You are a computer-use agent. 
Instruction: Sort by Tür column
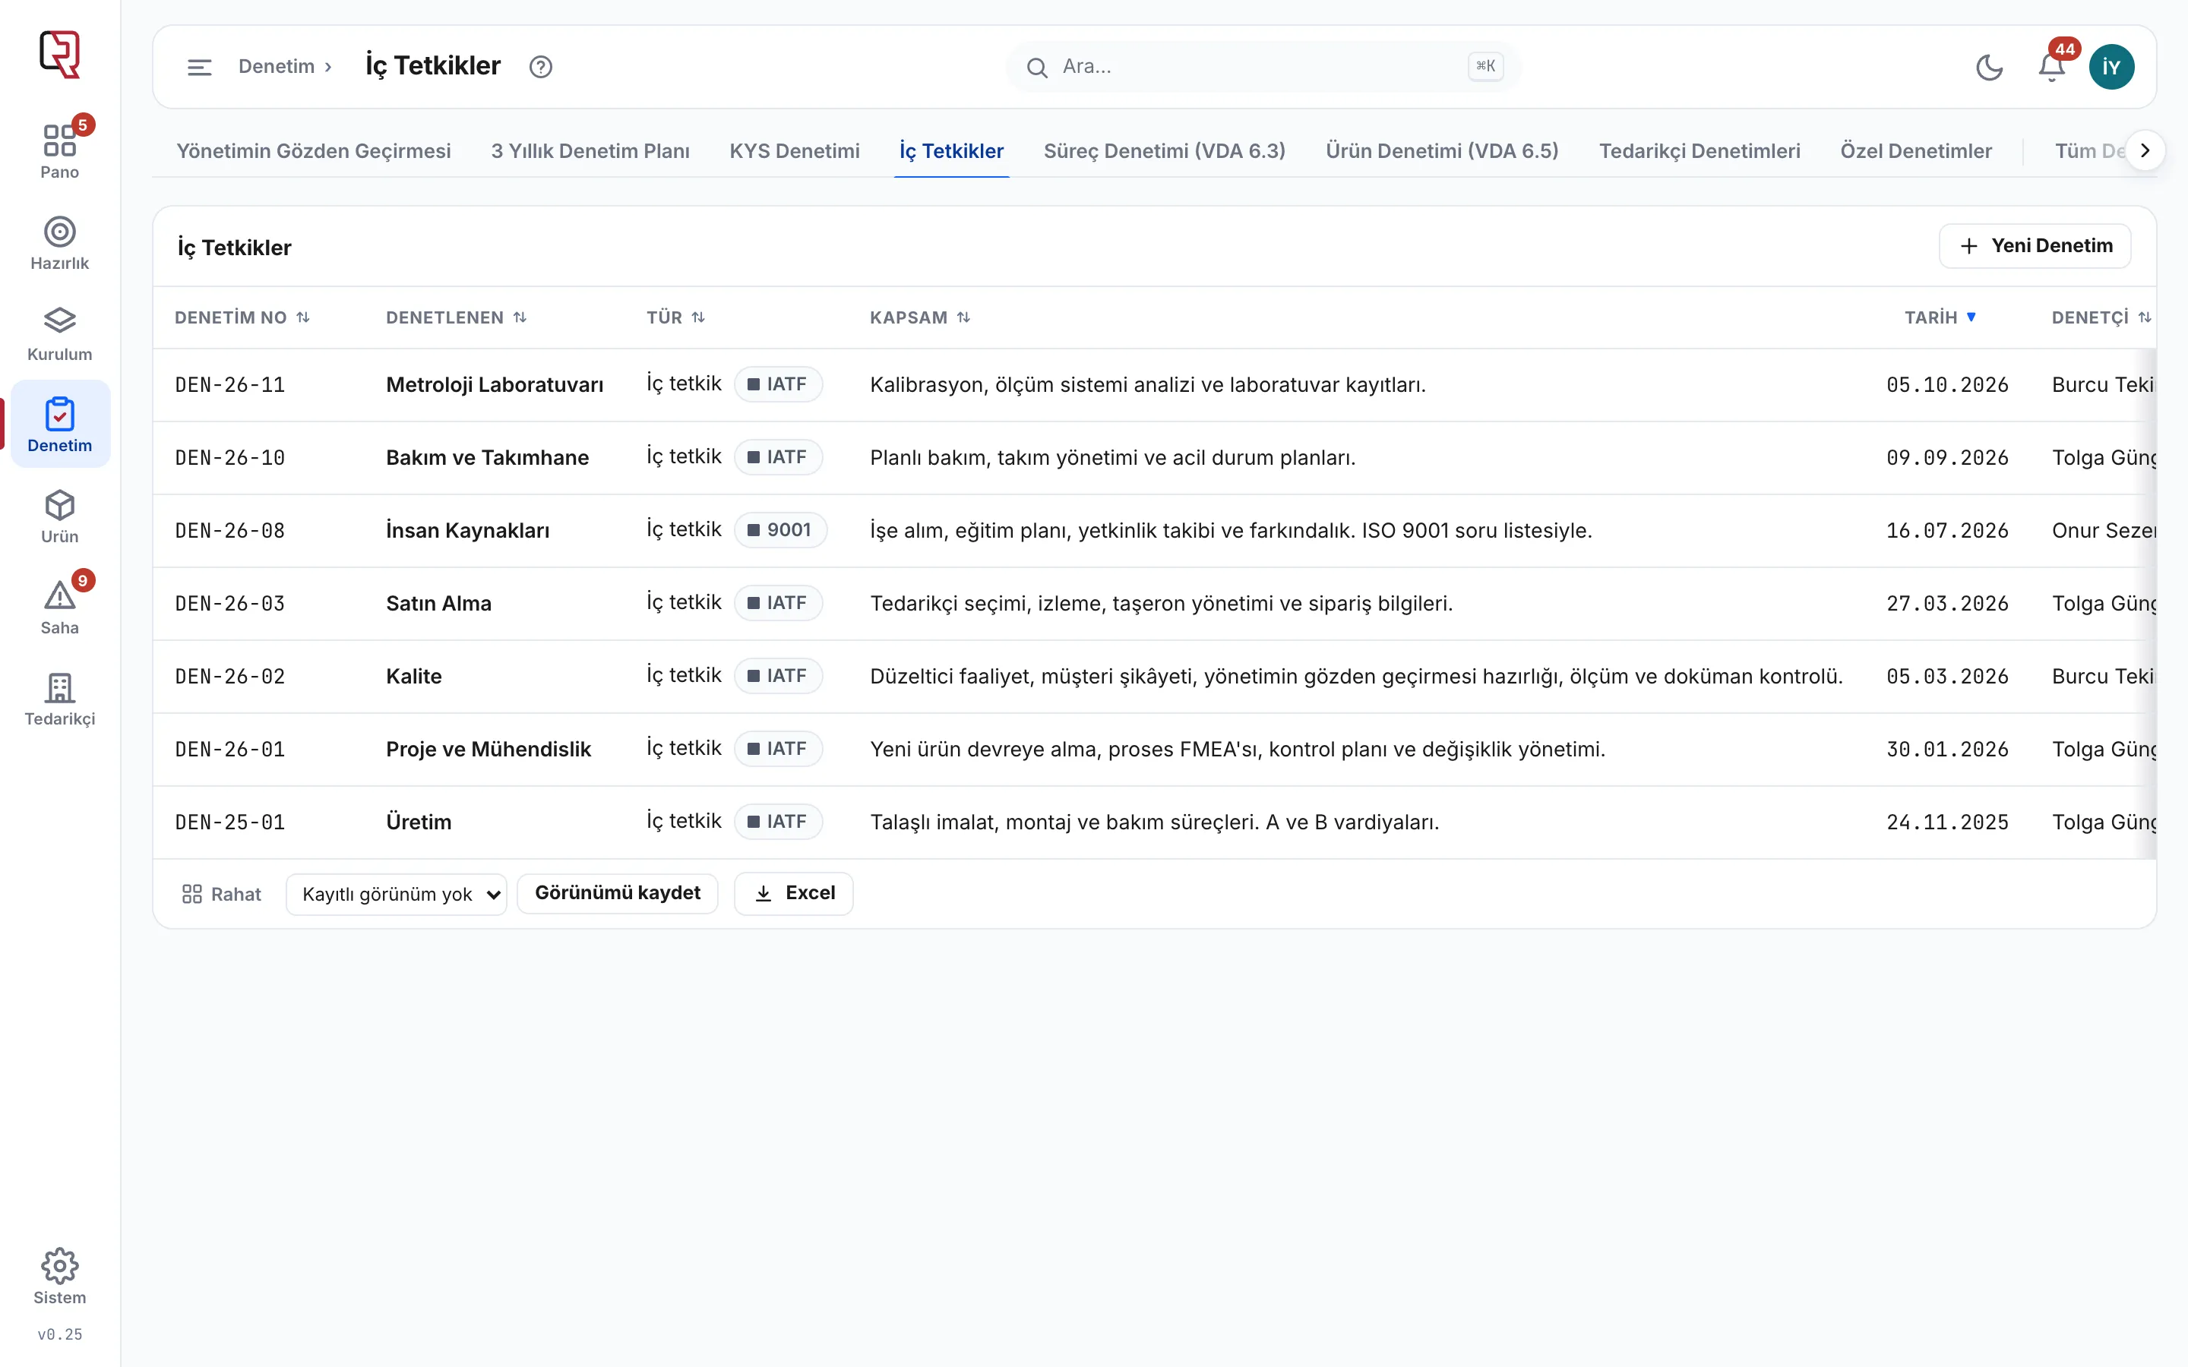point(675,317)
